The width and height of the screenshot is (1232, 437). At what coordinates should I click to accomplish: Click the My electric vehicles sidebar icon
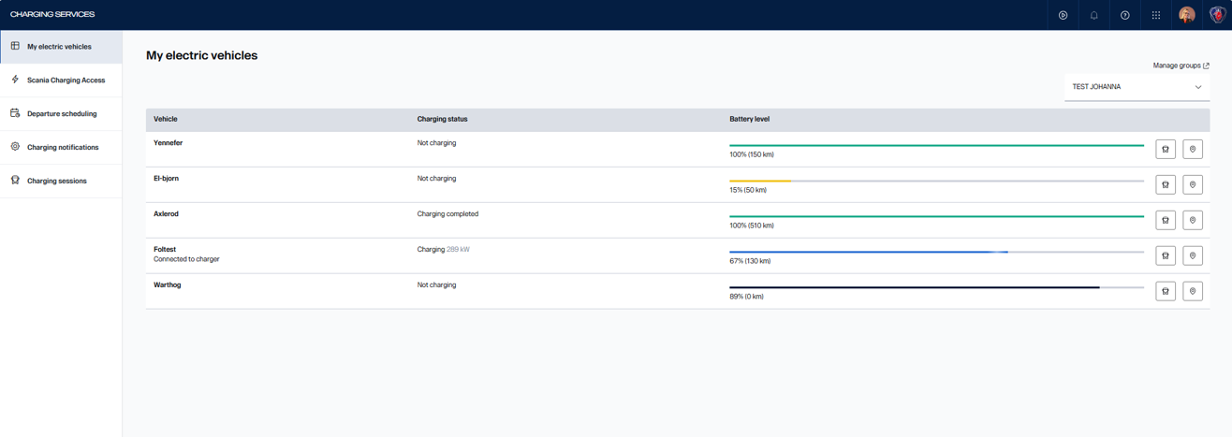(15, 46)
